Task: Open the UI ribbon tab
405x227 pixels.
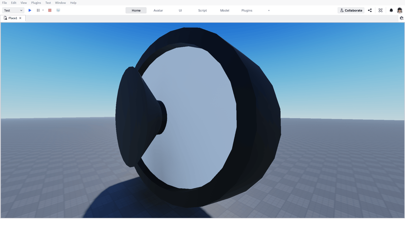Action: click(180, 11)
